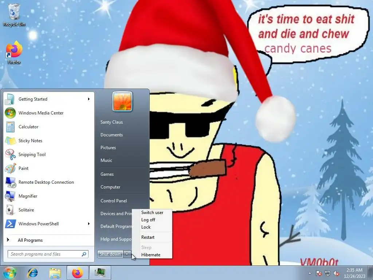This screenshot has width=373, height=280.
Task: Open Documents from Start menu
Action: click(x=111, y=135)
